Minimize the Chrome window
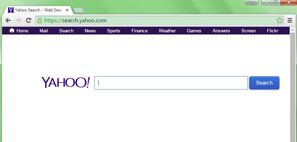 266,3
